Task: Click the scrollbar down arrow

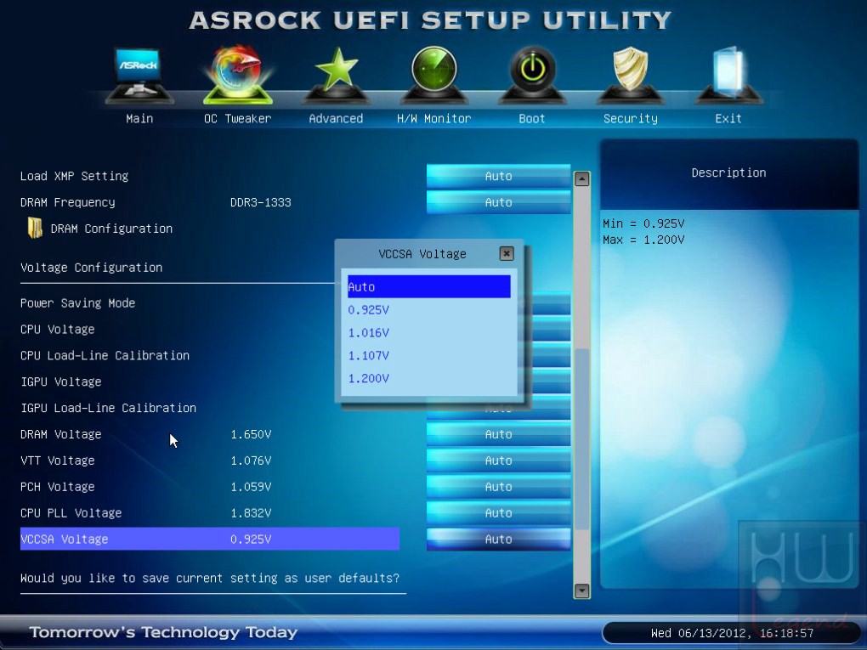Action: 581,591
